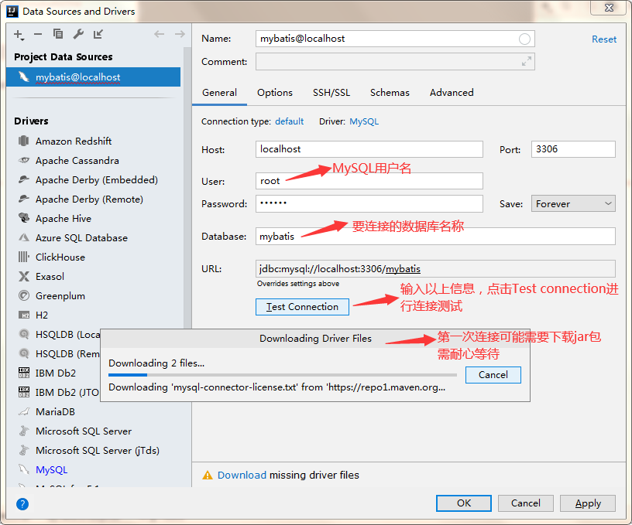The width and height of the screenshot is (632, 525).
Task: Click the remove data source icon
Action: 37,34
